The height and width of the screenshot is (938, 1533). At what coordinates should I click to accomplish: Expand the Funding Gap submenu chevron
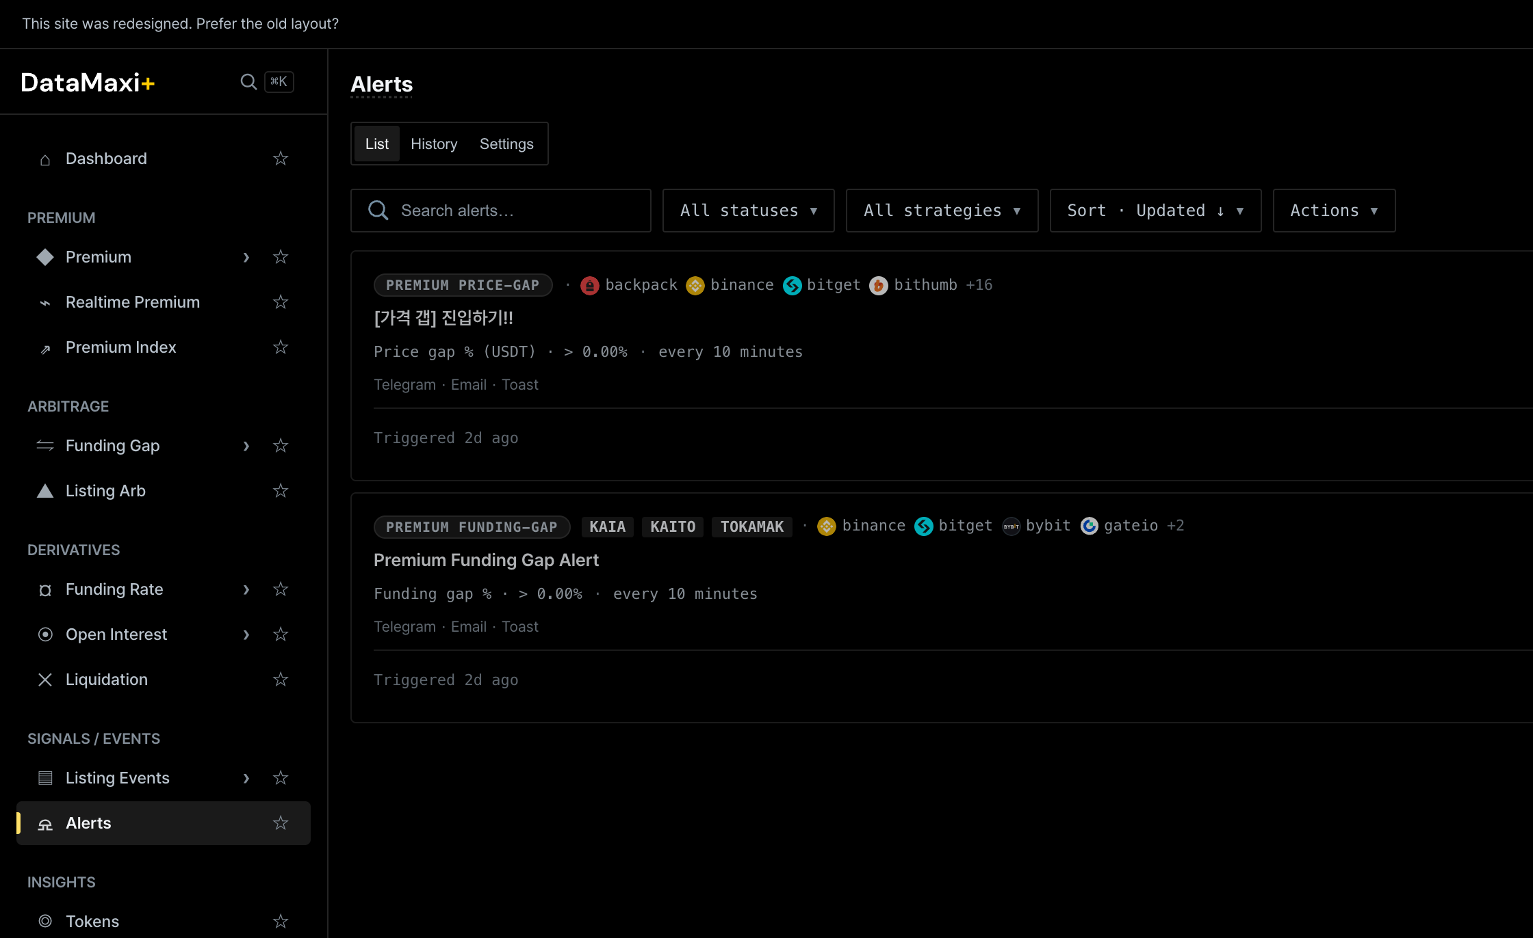click(x=246, y=446)
